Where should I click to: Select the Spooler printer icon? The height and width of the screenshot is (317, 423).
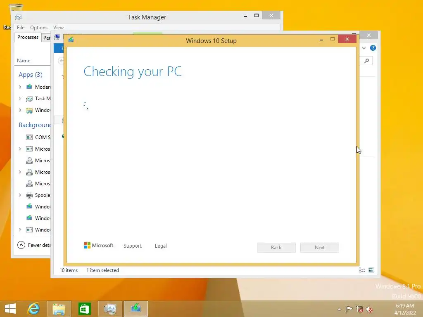coord(29,195)
